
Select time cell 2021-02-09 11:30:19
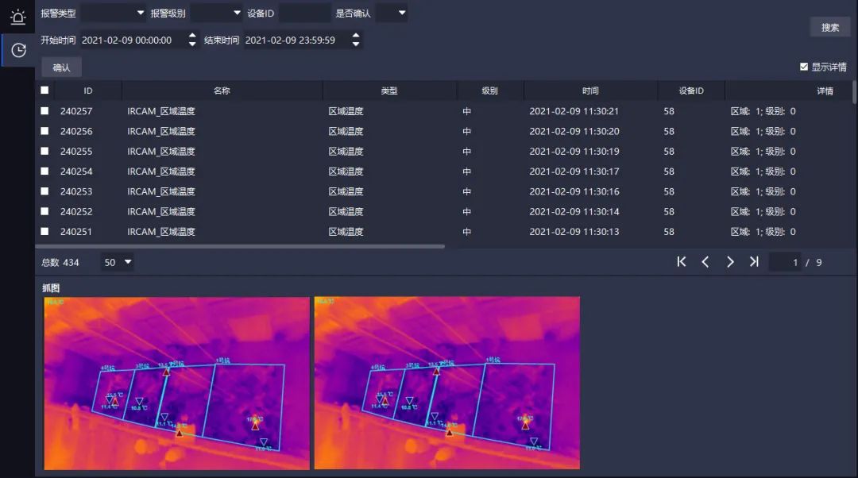[x=574, y=151]
